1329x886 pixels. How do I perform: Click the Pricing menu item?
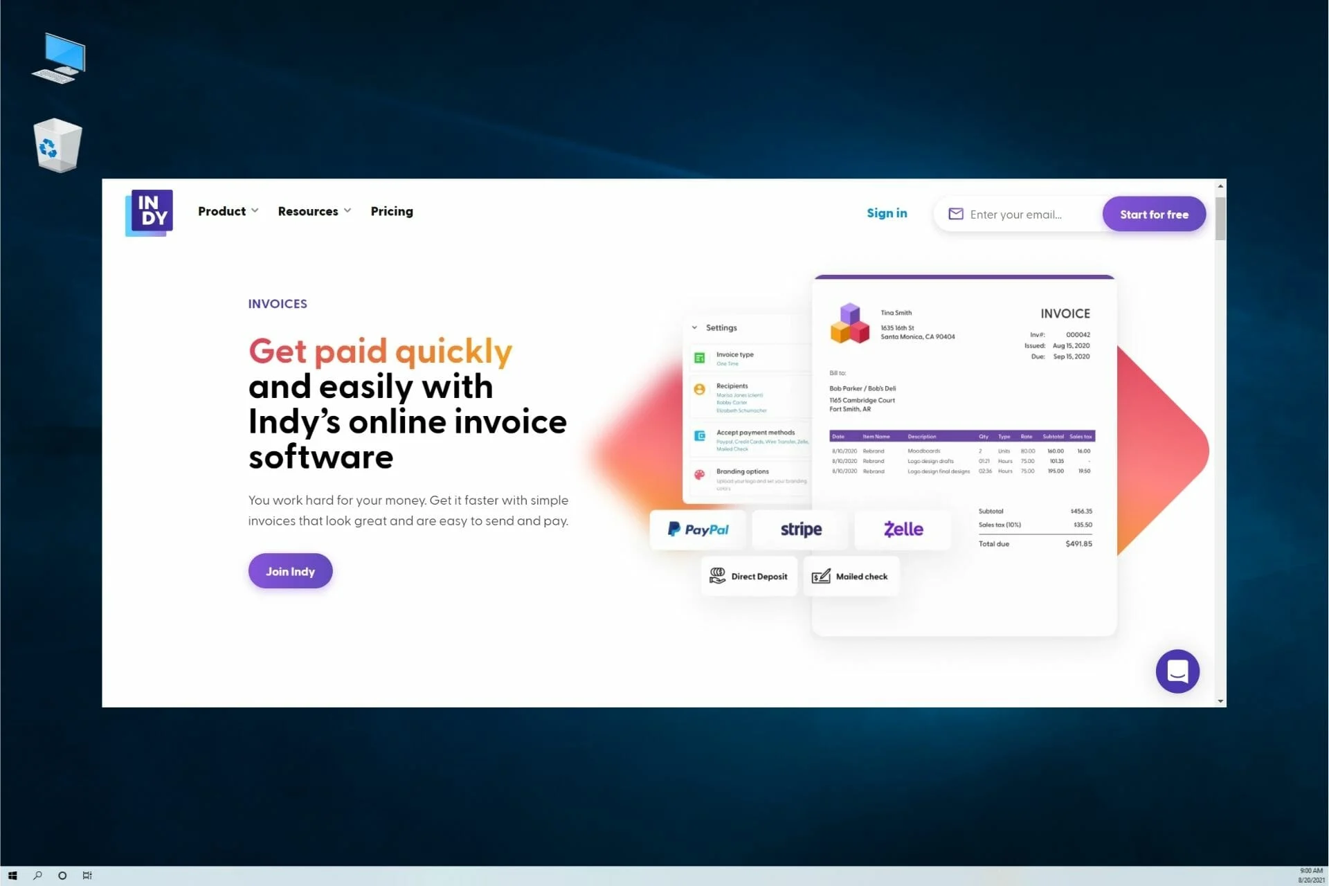click(392, 210)
